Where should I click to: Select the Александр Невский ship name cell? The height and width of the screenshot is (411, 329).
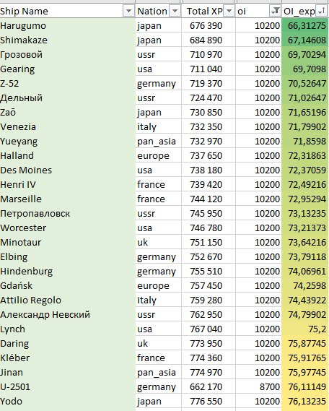pos(68,314)
